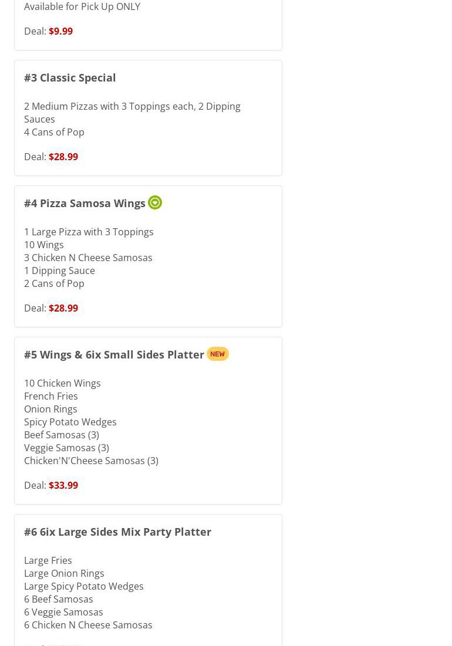Click the '4 Cans of Pop' line
This screenshot has width=452, height=646.
pyautogui.click(x=54, y=132)
